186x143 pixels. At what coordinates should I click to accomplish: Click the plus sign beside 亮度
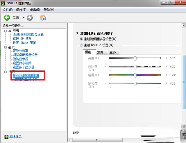(167, 58)
